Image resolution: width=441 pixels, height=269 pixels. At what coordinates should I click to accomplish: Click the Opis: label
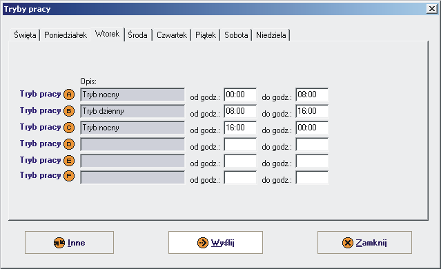pos(88,81)
